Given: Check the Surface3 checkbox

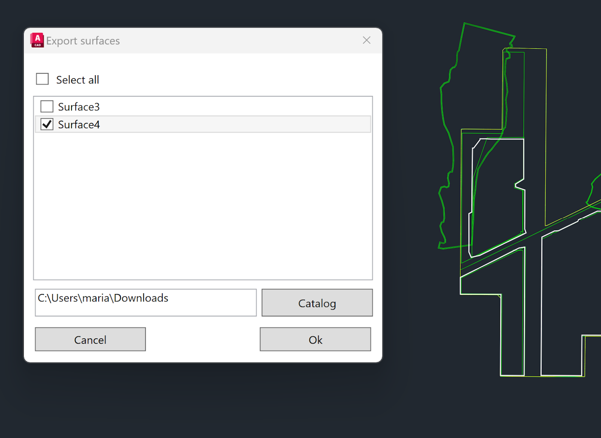Looking at the screenshot, I should point(46,106).
